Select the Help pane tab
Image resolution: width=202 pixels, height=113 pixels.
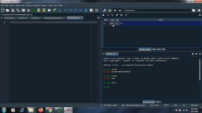pos(154,49)
